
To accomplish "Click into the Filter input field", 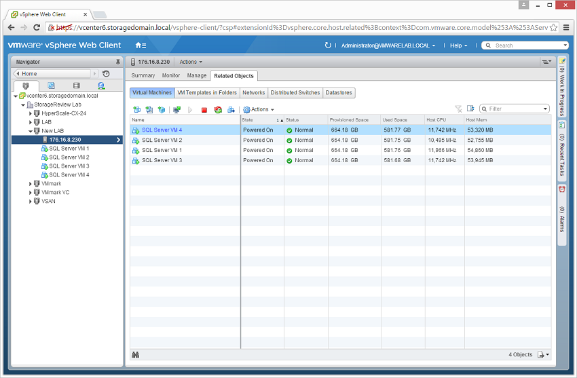I will (515, 109).
